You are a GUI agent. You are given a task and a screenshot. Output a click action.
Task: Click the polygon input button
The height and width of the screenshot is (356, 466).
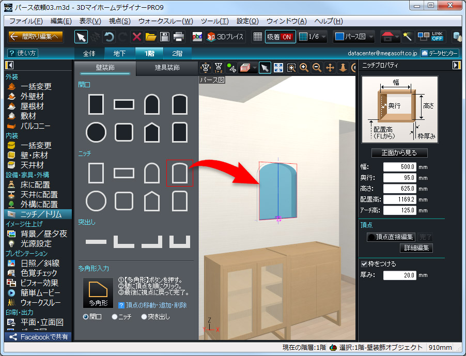[98, 292]
